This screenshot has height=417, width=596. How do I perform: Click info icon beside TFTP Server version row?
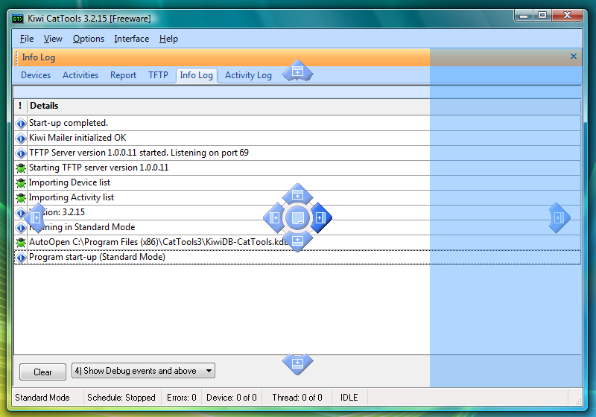pos(21,153)
